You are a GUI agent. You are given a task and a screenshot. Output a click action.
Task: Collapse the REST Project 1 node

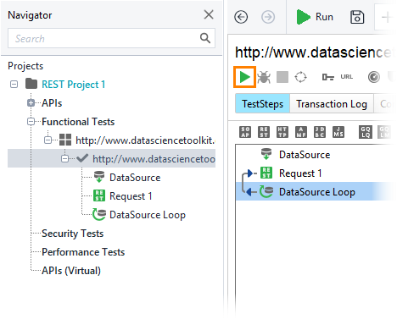click(14, 84)
